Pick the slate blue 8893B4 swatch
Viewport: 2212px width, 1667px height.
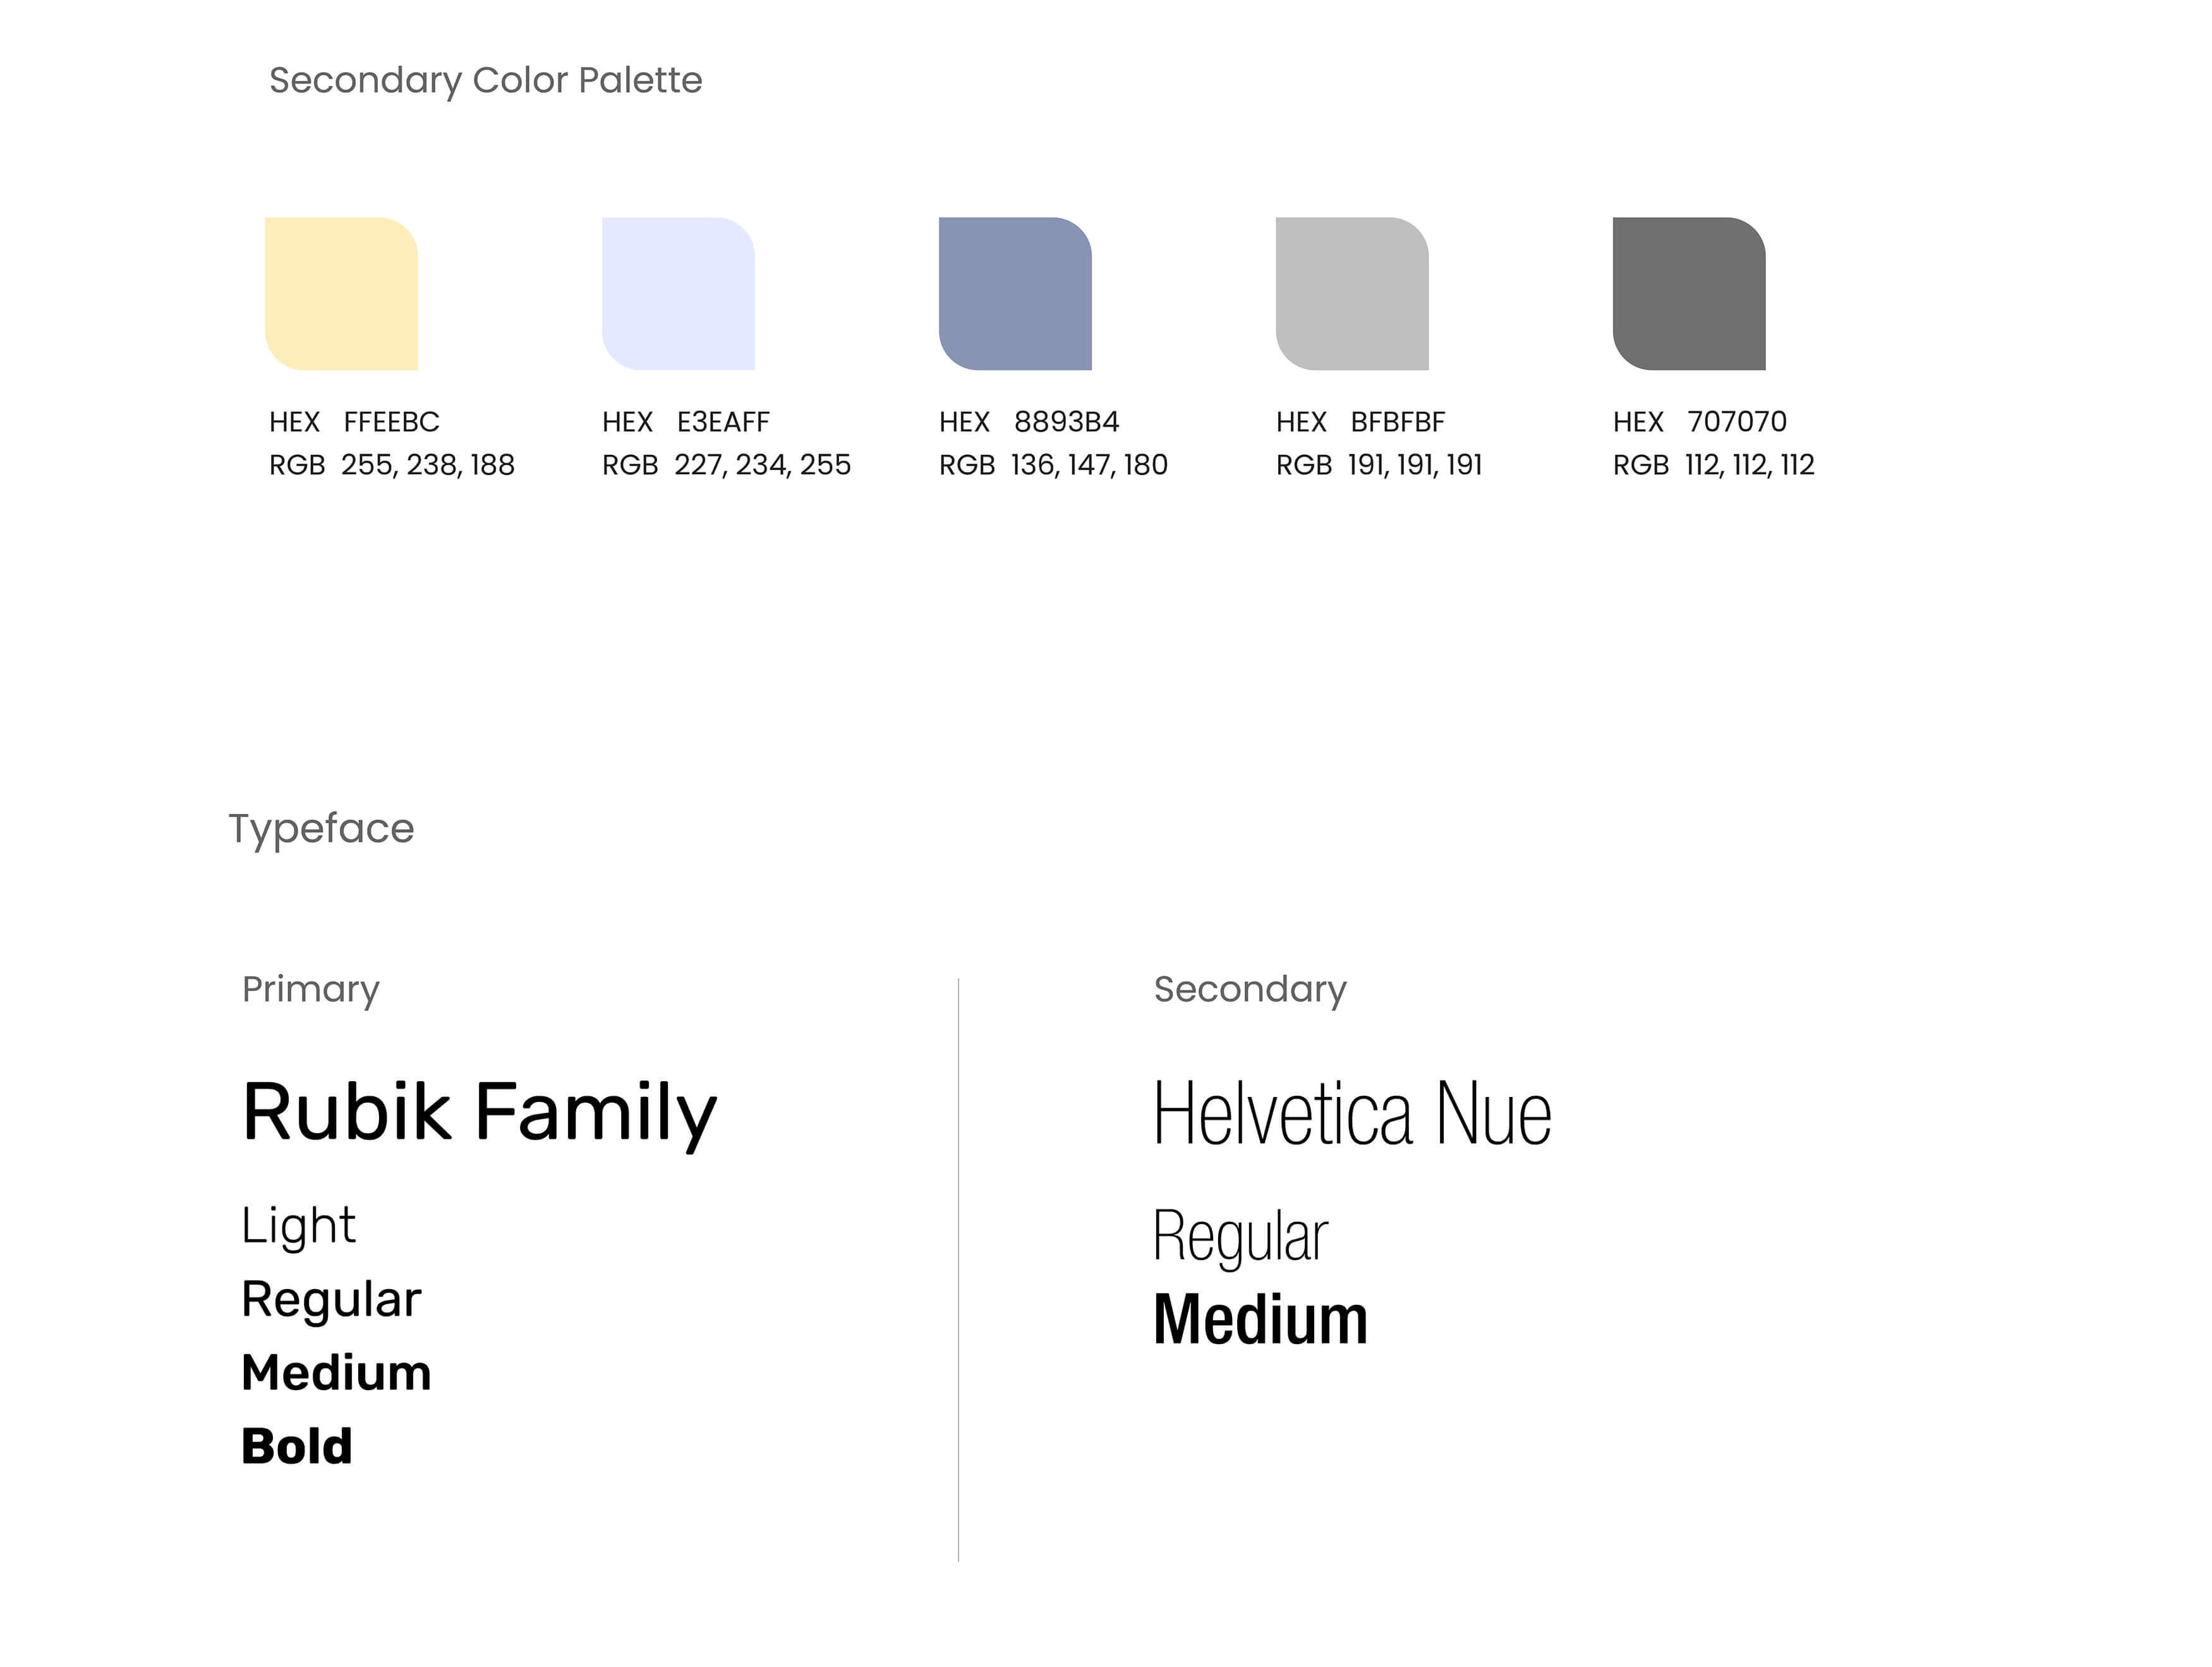pos(1015,293)
